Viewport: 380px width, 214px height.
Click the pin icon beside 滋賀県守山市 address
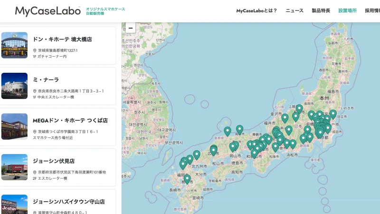coord(35,212)
